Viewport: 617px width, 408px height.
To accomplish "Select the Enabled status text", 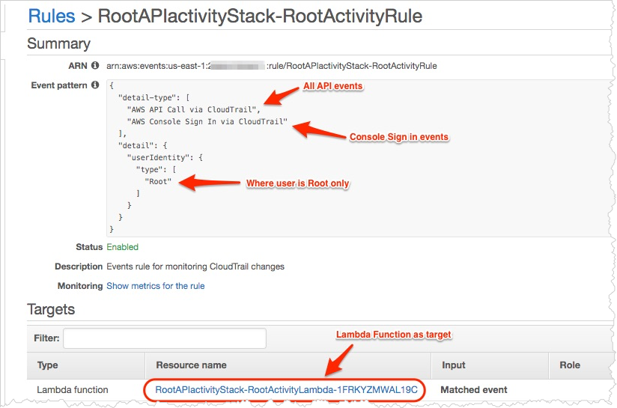I will click(x=122, y=247).
